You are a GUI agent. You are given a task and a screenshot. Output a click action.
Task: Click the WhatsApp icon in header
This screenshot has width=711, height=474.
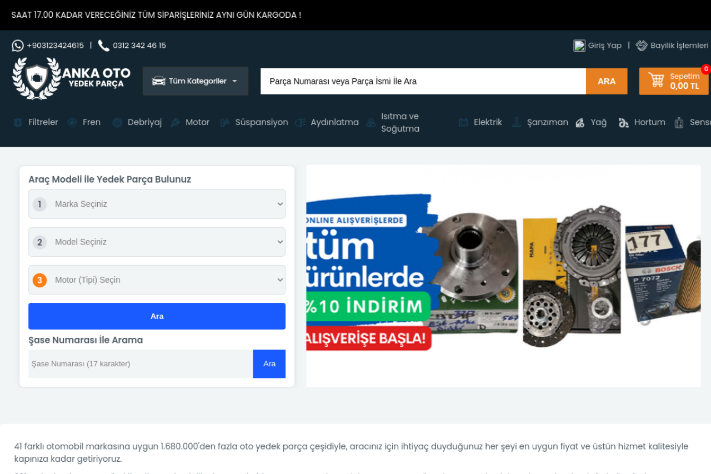click(18, 46)
